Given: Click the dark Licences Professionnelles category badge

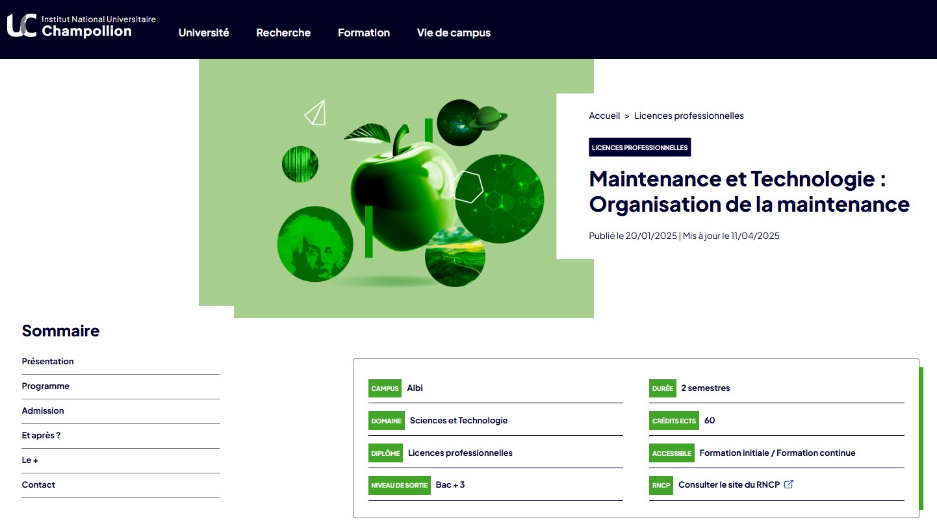Looking at the screenshot, I should pyautogui.click(x=639, y=147).
